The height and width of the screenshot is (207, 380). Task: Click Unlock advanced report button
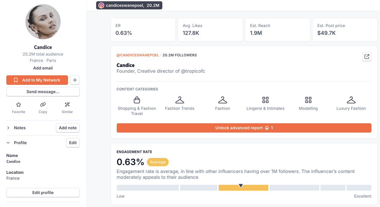(x=244, y=128)
